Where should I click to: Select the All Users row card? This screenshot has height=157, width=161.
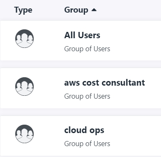81,40
